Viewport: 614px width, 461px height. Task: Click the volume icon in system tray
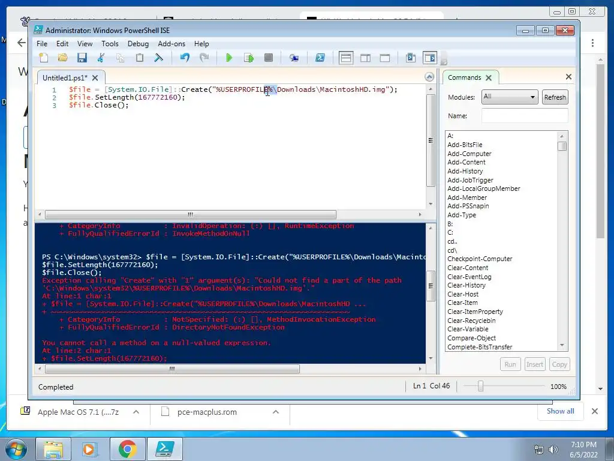(553, 450)
